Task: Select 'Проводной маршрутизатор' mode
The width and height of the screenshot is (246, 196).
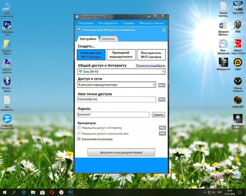Action: pos(121,55)
